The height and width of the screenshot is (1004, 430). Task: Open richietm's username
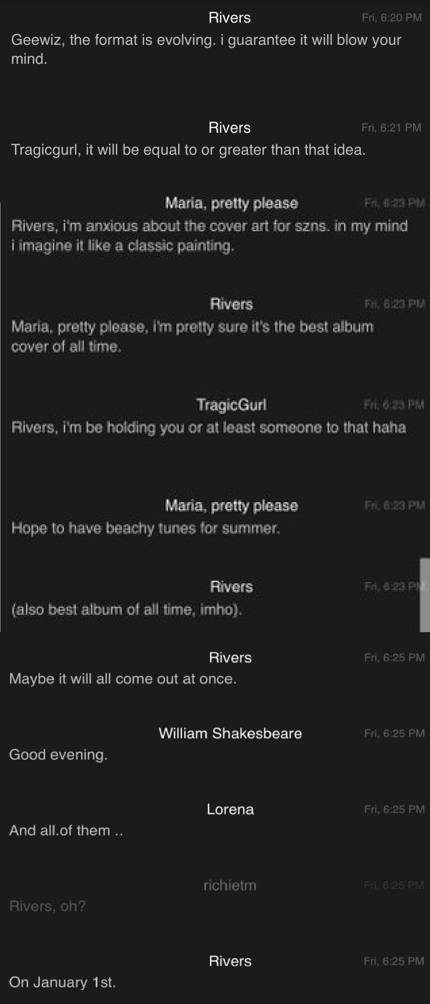pyautogui.click(x=230, y=885)
